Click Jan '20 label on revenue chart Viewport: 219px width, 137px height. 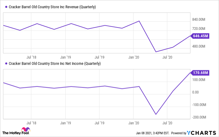coord(134,57)
